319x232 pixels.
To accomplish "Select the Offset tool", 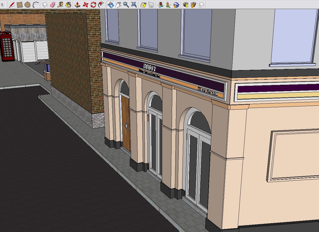I will click(x=101, y=5).
